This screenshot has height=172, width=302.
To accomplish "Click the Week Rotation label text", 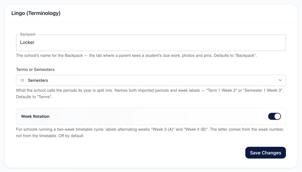I will pyautogui.click(x=35, y=116).
